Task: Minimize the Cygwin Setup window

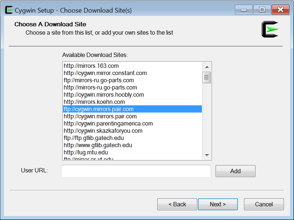Action: click(244, 10)
